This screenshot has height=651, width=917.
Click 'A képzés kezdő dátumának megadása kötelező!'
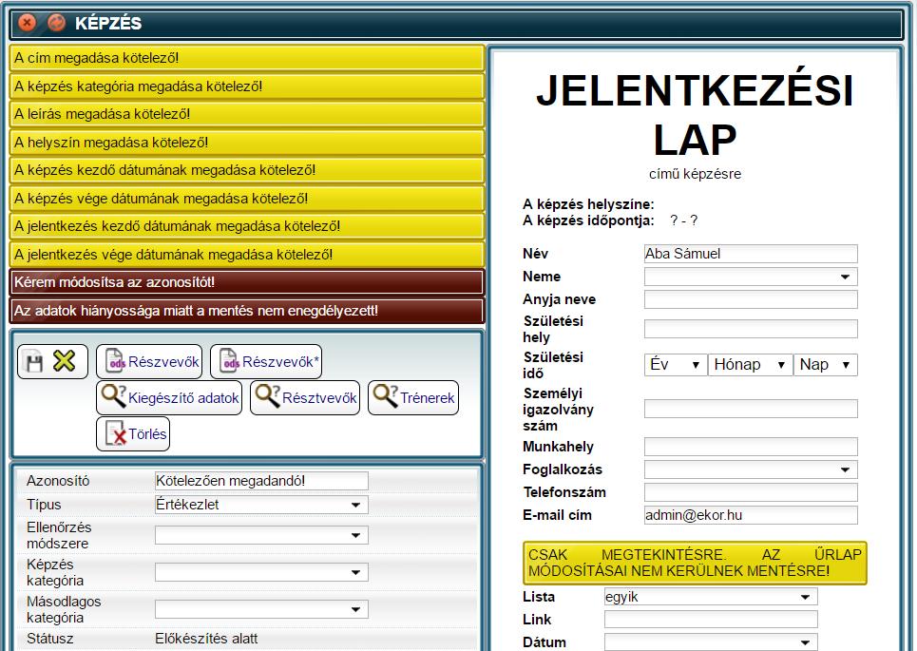(x=247, y=170)
